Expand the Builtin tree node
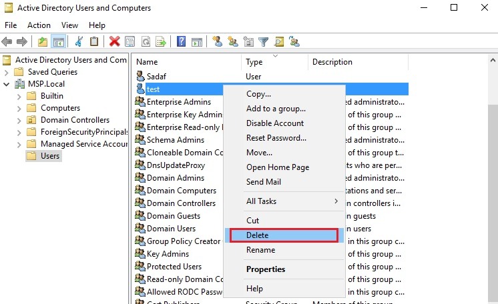498x304 pixels. [18, 96]
